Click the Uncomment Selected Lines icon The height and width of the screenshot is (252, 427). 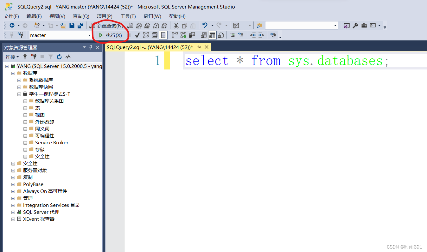(x=241, y=35)
